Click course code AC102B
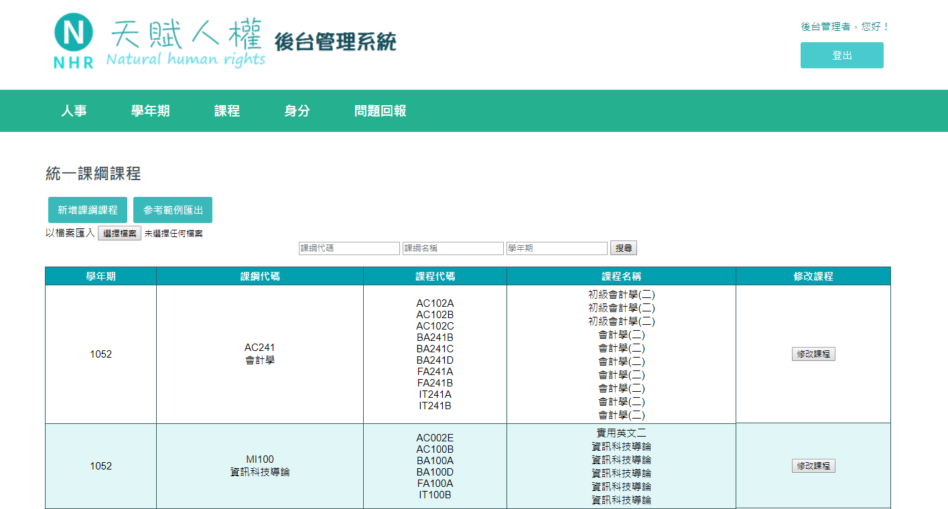The width and height of the screenshot is (948, 509). pyautogui.click(x=435, y=315)
